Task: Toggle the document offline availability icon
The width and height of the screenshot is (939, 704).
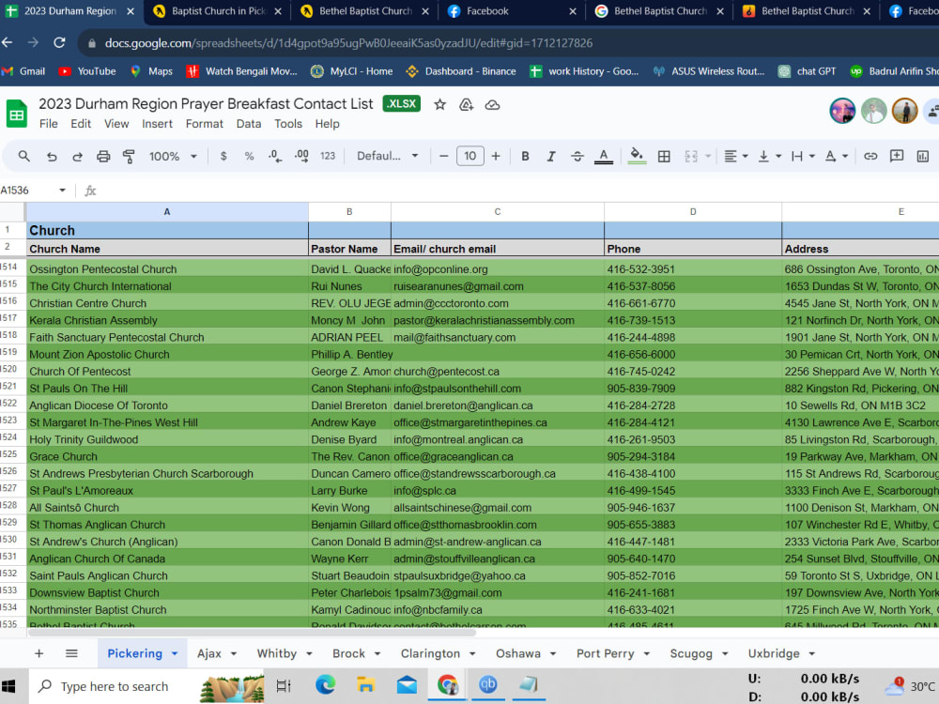Action: (x=492, y=104)
